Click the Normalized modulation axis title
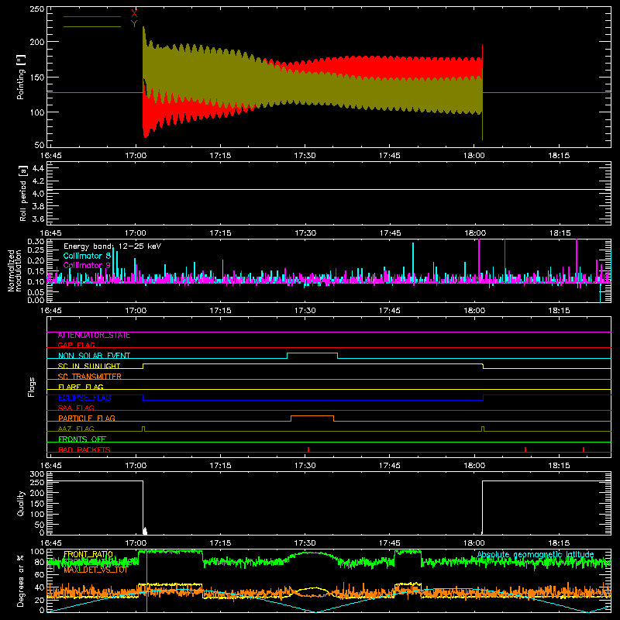The height and width of the screenshot is (620, 620). (15, 270)
